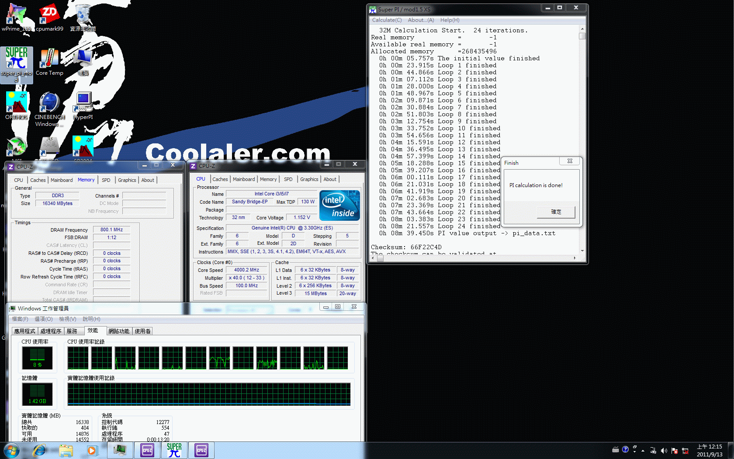Click Super PI's vertical scrollbar up arrow

click(x=582, y=29)
